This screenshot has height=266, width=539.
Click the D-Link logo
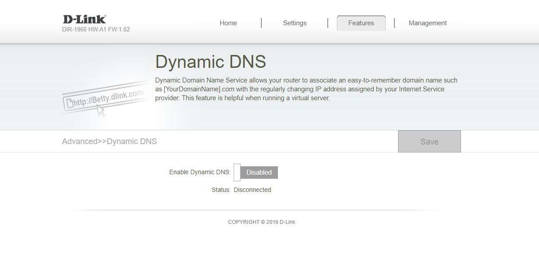point(84,19)
